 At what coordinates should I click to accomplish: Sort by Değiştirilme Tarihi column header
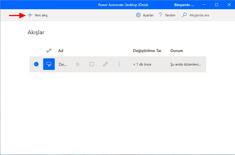pyautogui.click(x=147, y=51)
